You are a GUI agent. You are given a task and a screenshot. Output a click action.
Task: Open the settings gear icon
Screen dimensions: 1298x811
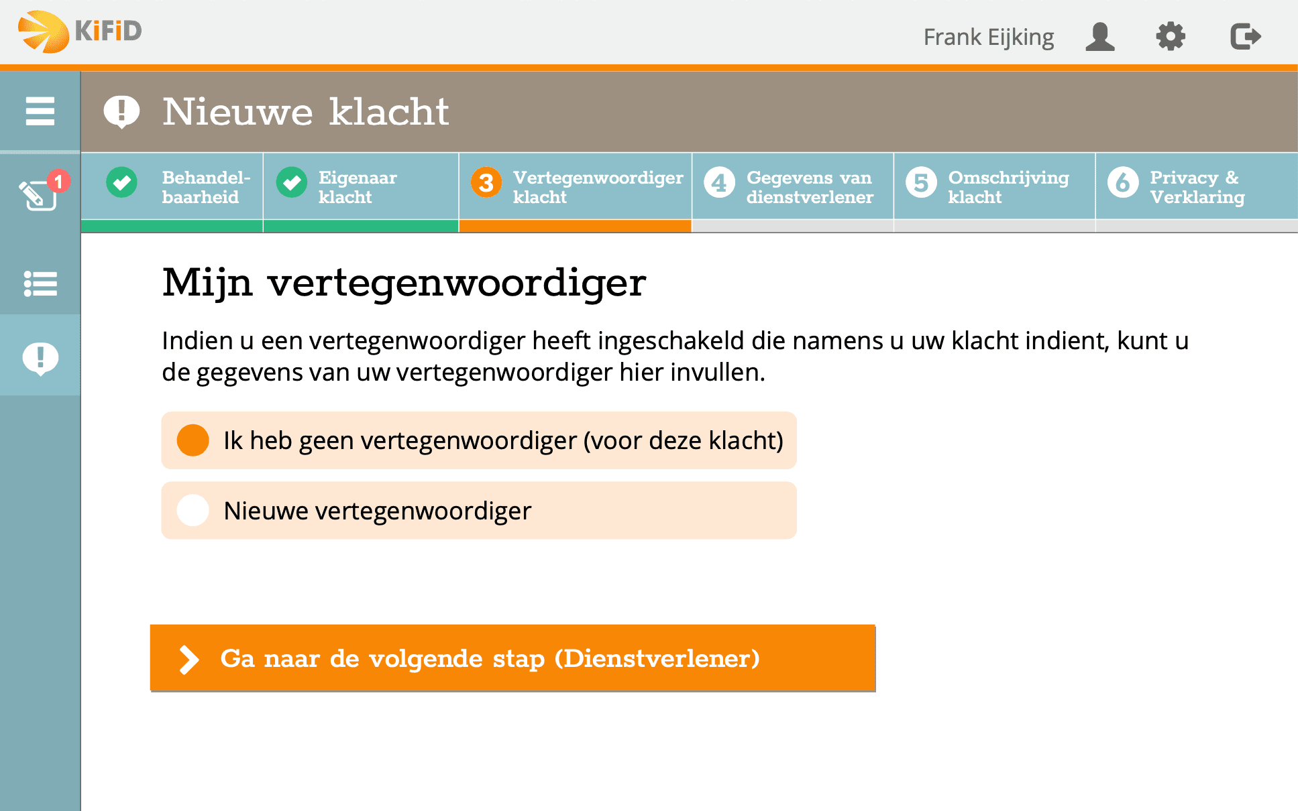1171,37
